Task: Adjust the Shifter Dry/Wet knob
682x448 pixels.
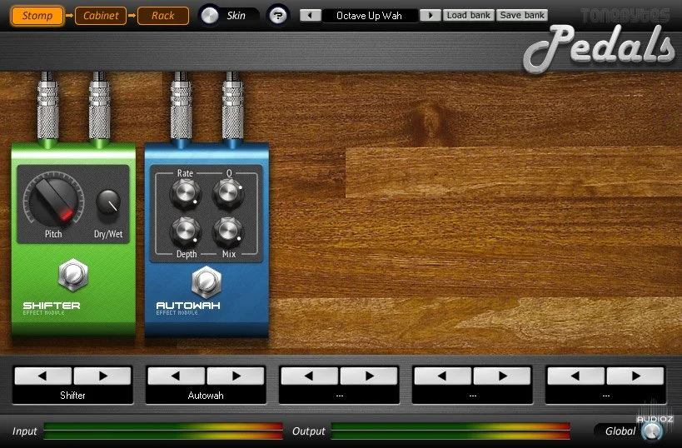Action: [x=108, y=202]
